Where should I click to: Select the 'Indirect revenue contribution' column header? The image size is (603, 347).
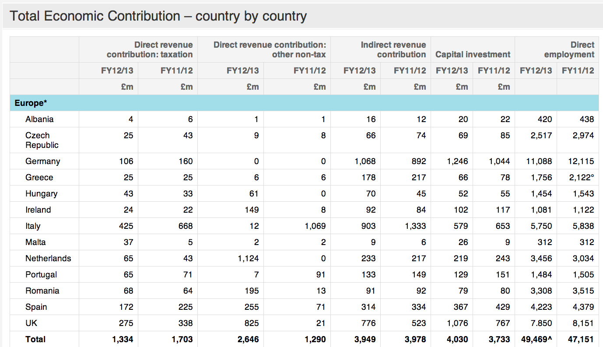(393, 49)
